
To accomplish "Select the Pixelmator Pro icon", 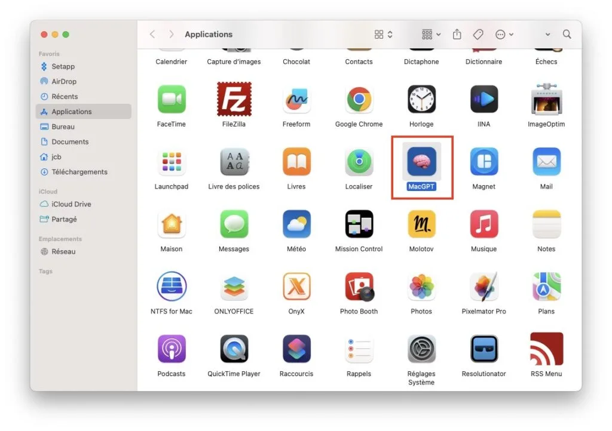I will (484, 286).
